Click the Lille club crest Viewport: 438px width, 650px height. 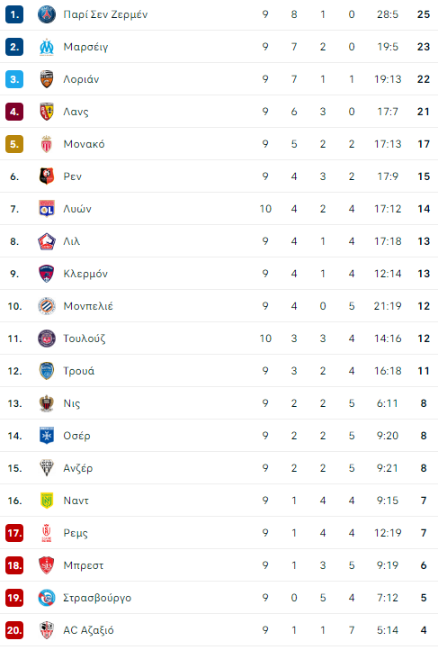point(47,241)
